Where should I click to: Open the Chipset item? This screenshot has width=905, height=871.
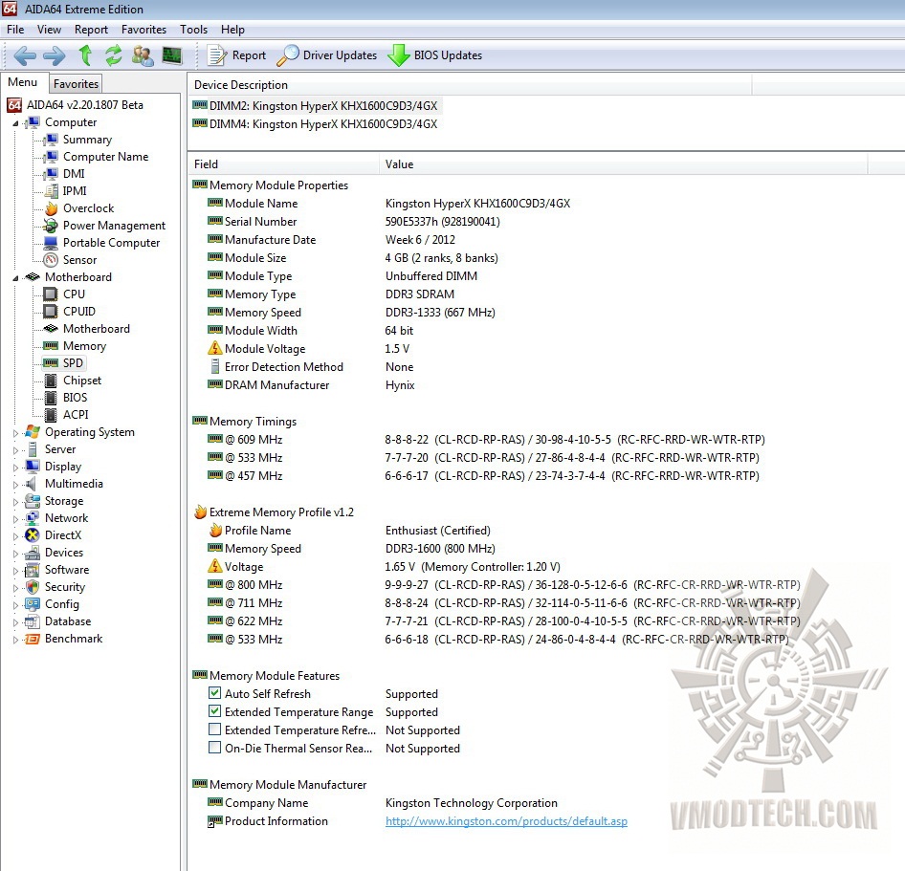coord(82,381)
